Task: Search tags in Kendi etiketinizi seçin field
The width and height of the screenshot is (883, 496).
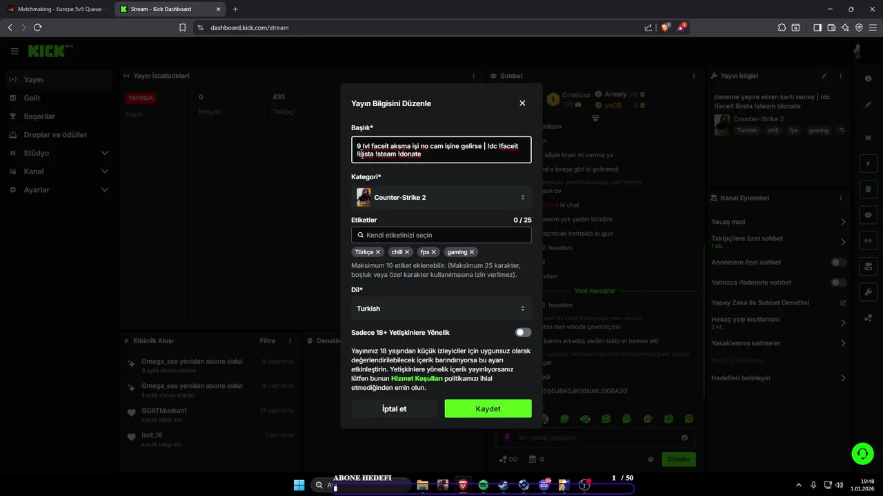Action: tap(441, 235)
